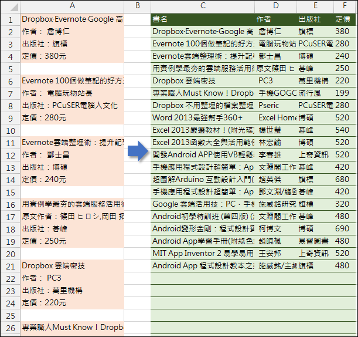
Task: Select cell with 作者： 鄭士昌
Action: pyautogui.click(x=72, y=155)
